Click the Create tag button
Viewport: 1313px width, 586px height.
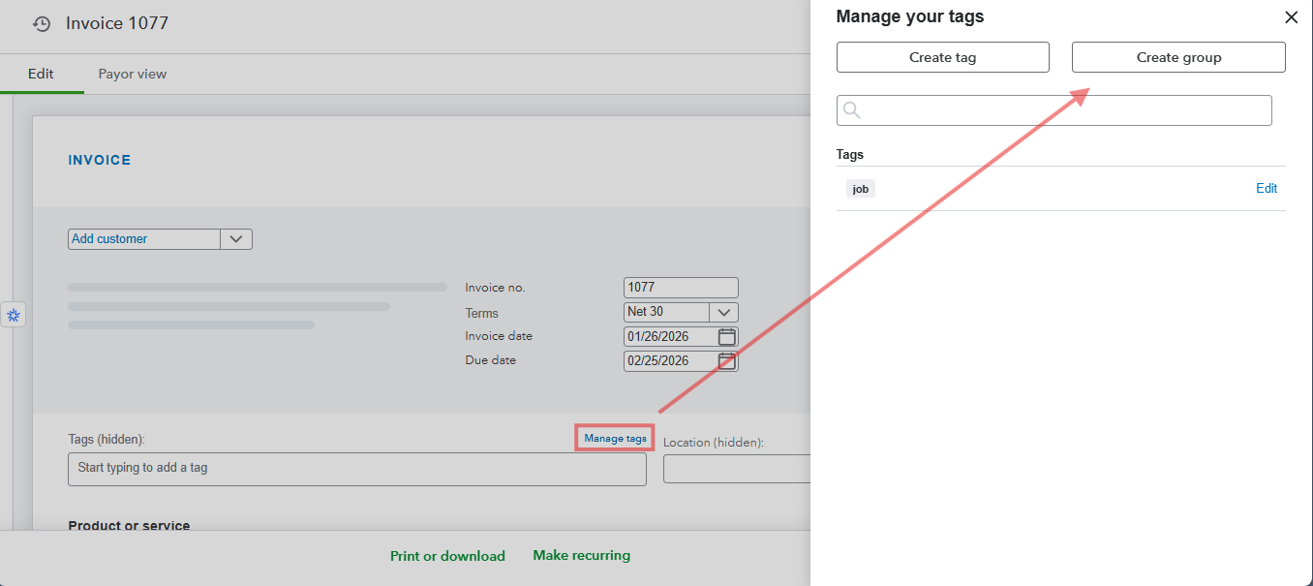(x=943, y=57)
